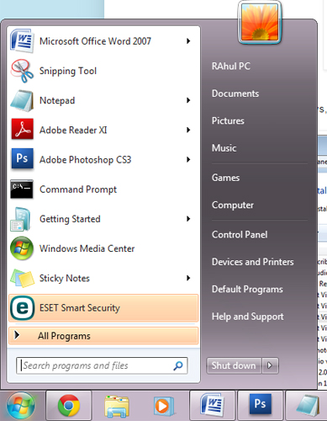Launch ESET Smart Security icon
Screen dimensions: 327x421
(x=23, y=308)
